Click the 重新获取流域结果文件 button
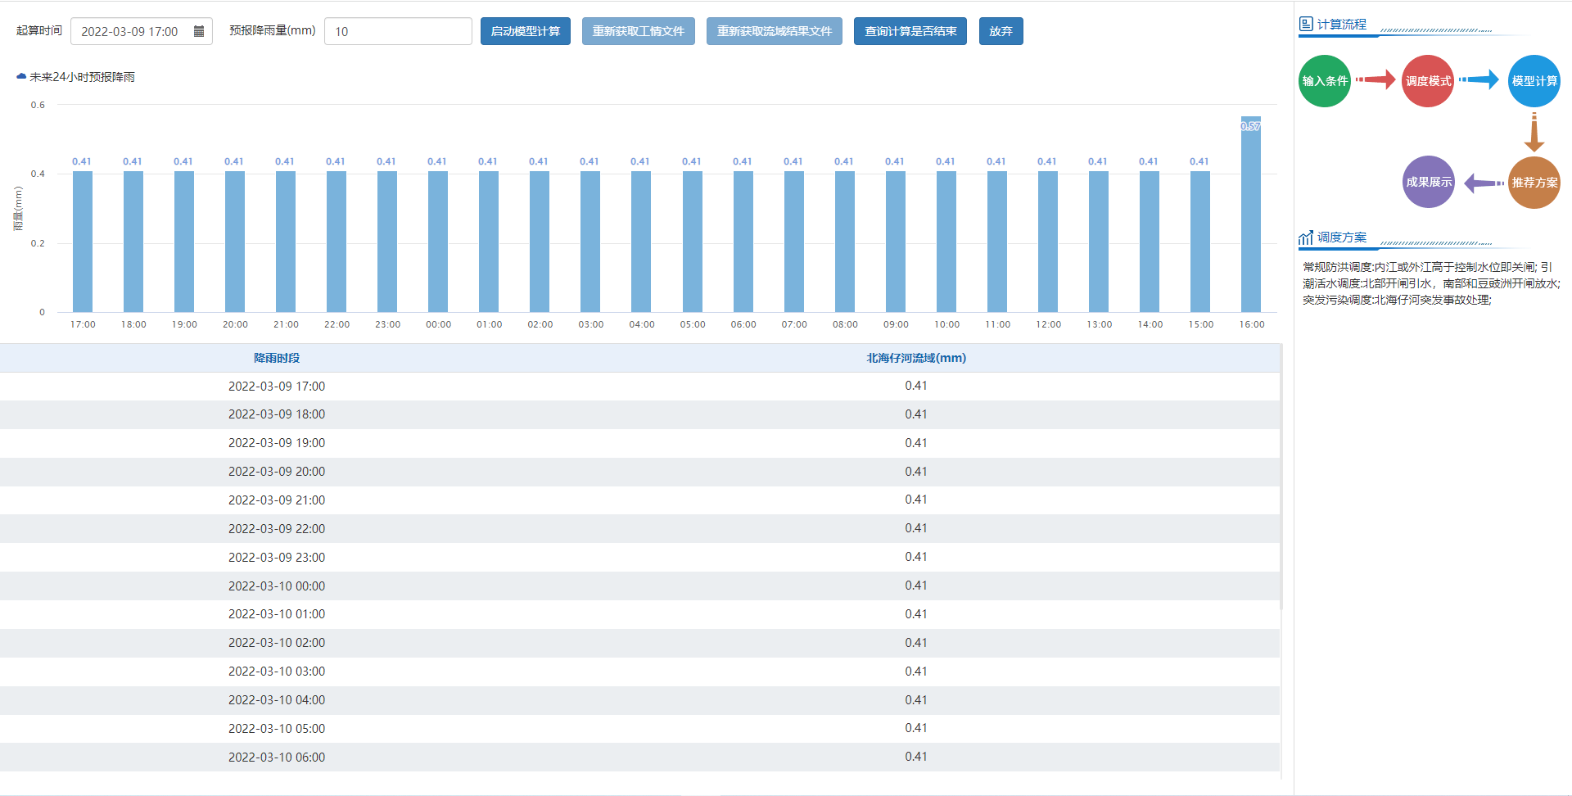Screen dimensions: 1572x796 click(x=774, y=31)
